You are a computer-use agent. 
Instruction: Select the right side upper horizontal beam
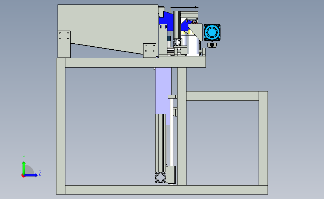223,96
